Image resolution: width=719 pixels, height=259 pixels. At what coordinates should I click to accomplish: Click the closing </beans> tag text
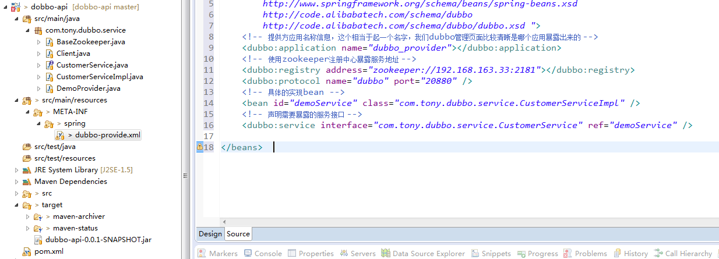(x=242, y=147)
